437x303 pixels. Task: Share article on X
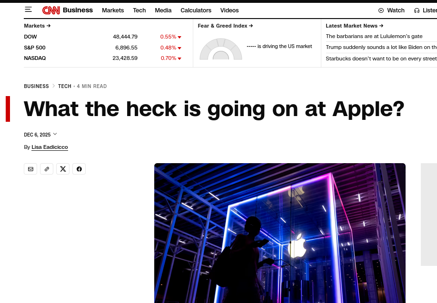click(63, 169)
